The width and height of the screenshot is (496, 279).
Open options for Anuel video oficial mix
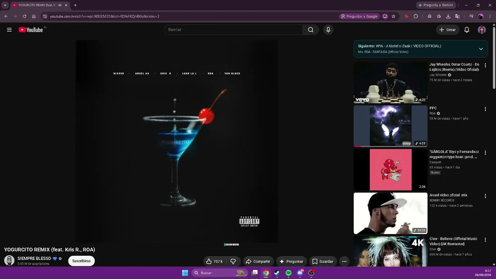pyautogui.click(x=485, y=196)
